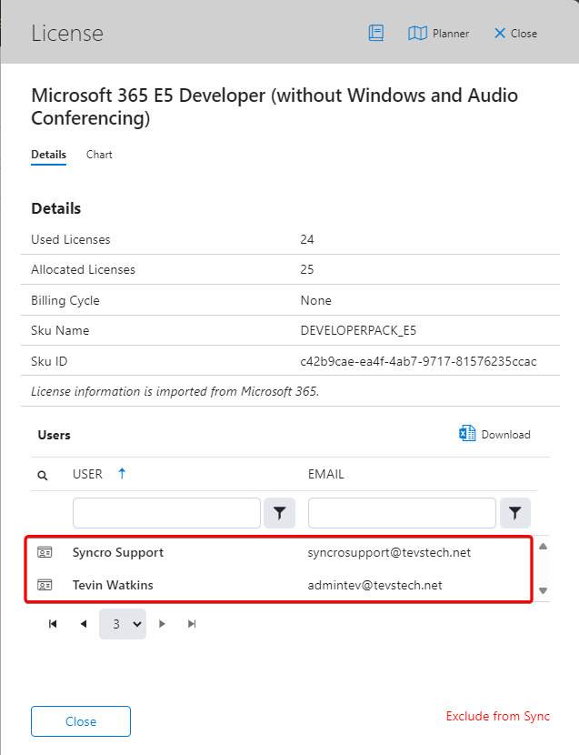This screenshot has width=579, height=755.
Task: Open the documentation book icon in header
Action: pos(376,34)
